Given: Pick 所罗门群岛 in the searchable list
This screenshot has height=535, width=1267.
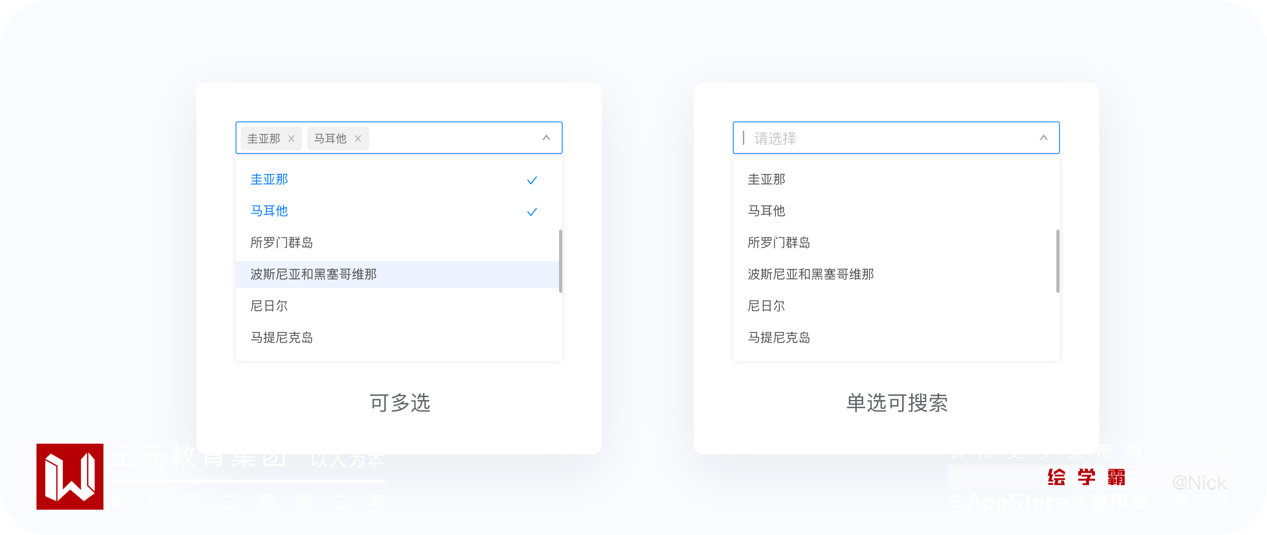Looking at the screenshot, I should pos(894,243).
